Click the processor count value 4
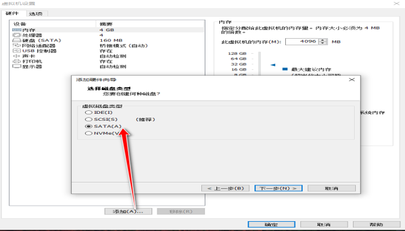Viewport: 405px width, 231px height. point(101,35)
